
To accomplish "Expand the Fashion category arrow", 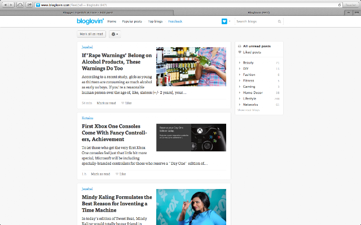I will click(239, 75).
